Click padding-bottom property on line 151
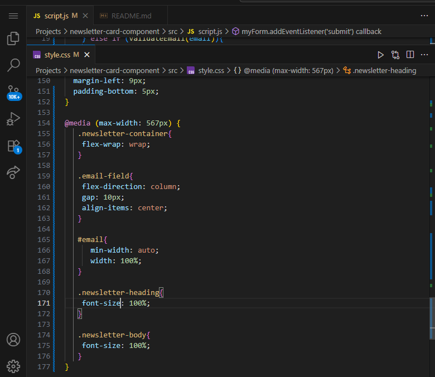The width and height of the screenshot is (435, 377). (103, 91)
